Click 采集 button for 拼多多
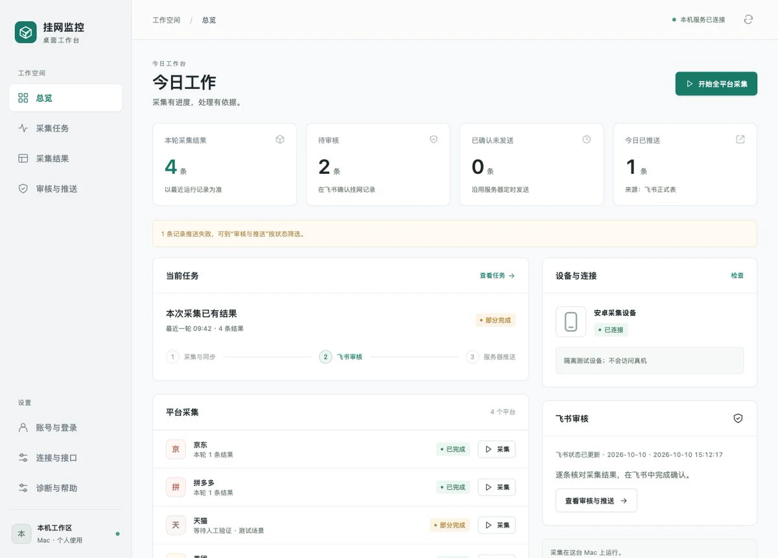 [497, 487]
